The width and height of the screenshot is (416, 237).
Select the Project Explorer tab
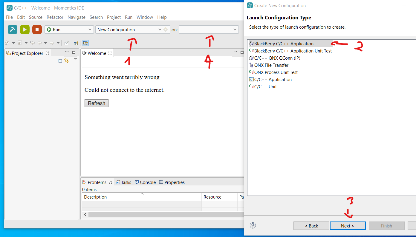coord(27,53)
